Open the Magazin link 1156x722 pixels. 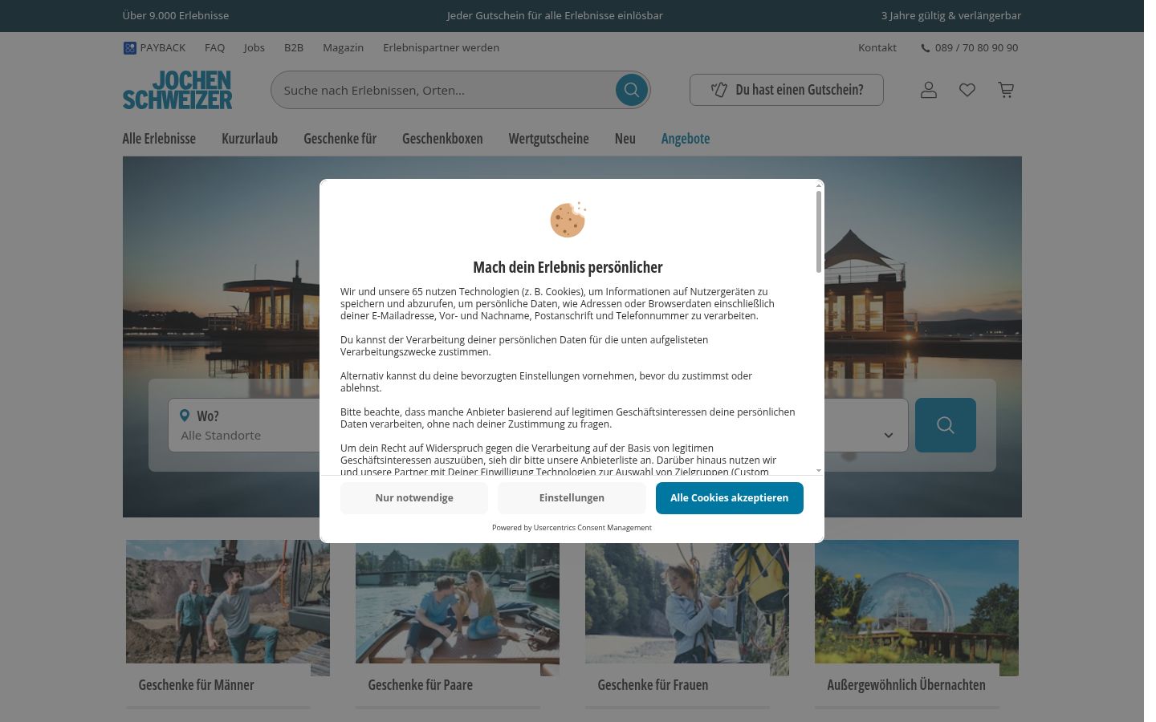[344, 48]
